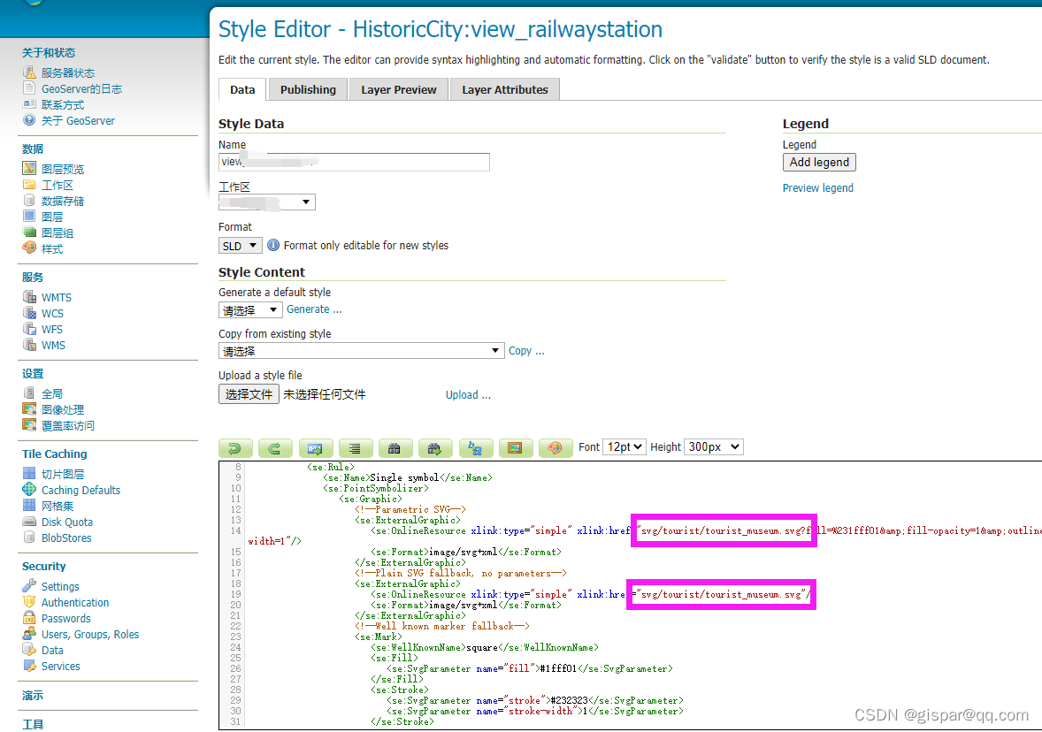The width and height of the screenshot is (1042, 732).
Task: Open the Users, Groups, Roles link
Action: click(x=90, y=635)
